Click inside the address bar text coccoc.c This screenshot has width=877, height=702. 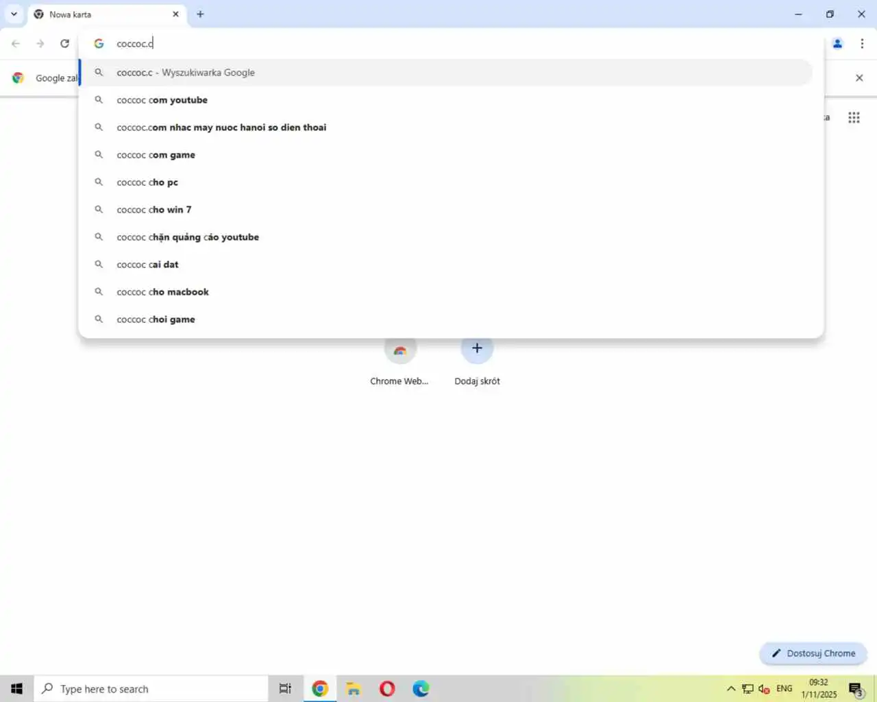point(135,43)
